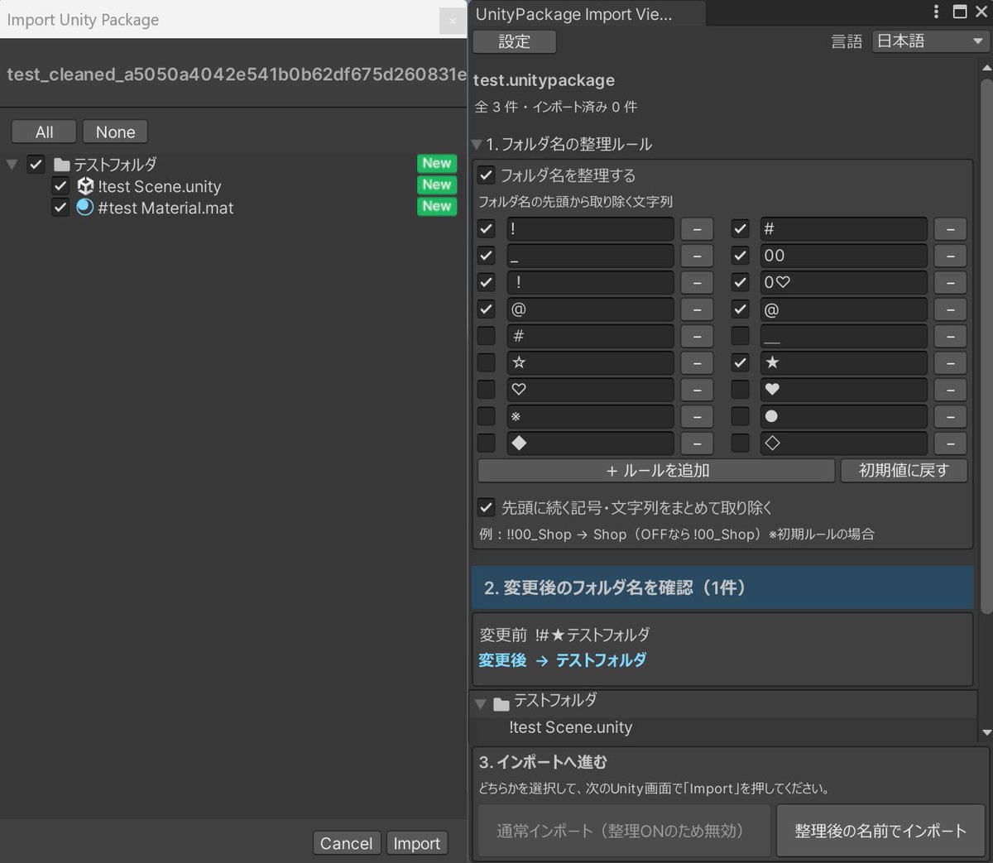This screenshot has height=863, width=993.
Task: Click the Import button
Action: [x=417, y=843]
